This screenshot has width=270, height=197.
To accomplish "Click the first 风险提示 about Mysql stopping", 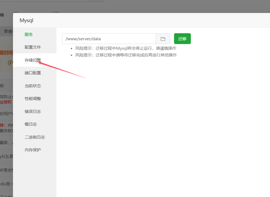I will (125, 48).
